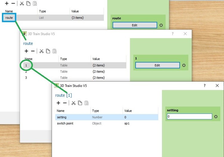Click the plus add icon in the route window
Viewport: 224px width, 157px height.
coord(26,51)
